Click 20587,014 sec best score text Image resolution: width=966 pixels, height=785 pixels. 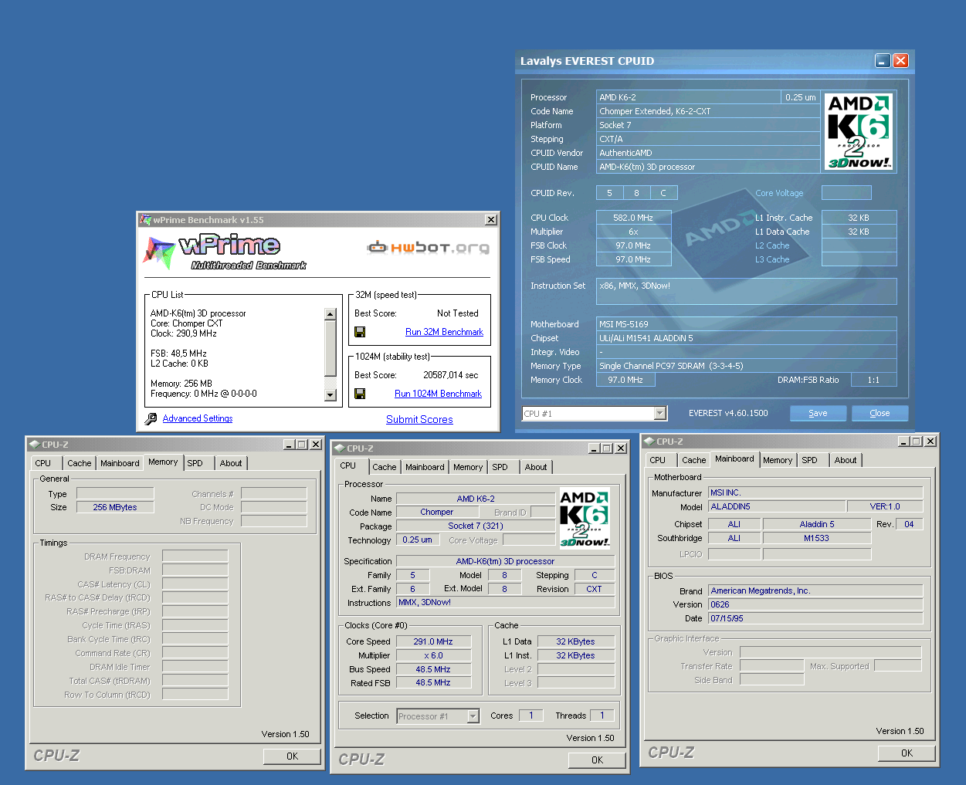coord(451,375)
